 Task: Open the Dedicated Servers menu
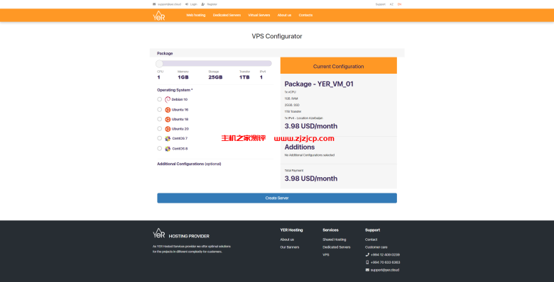pos(227,15)
